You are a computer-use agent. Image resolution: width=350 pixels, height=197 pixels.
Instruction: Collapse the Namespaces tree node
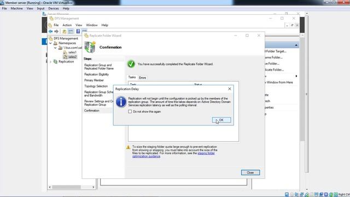(x=50, y=43)
